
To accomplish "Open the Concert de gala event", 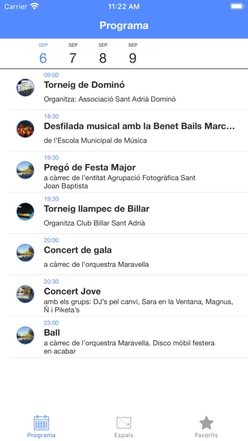I will pyautogui.click(x=128, y=254).
